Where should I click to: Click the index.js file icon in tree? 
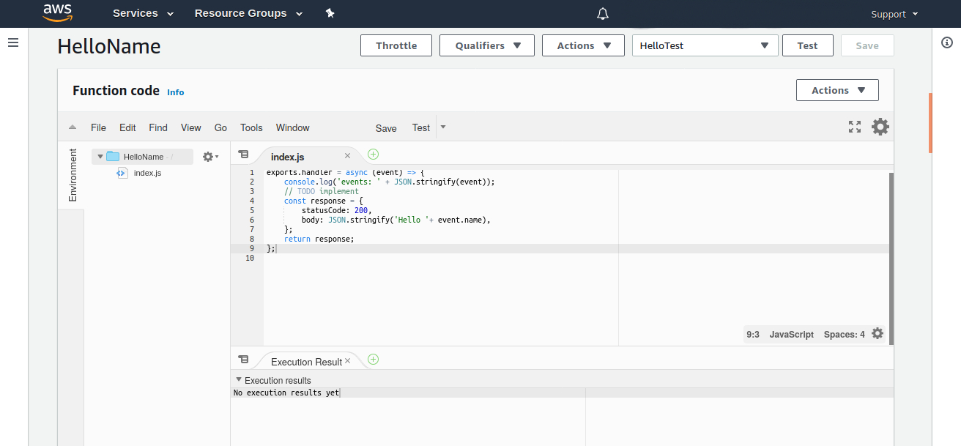coord(122,173)
